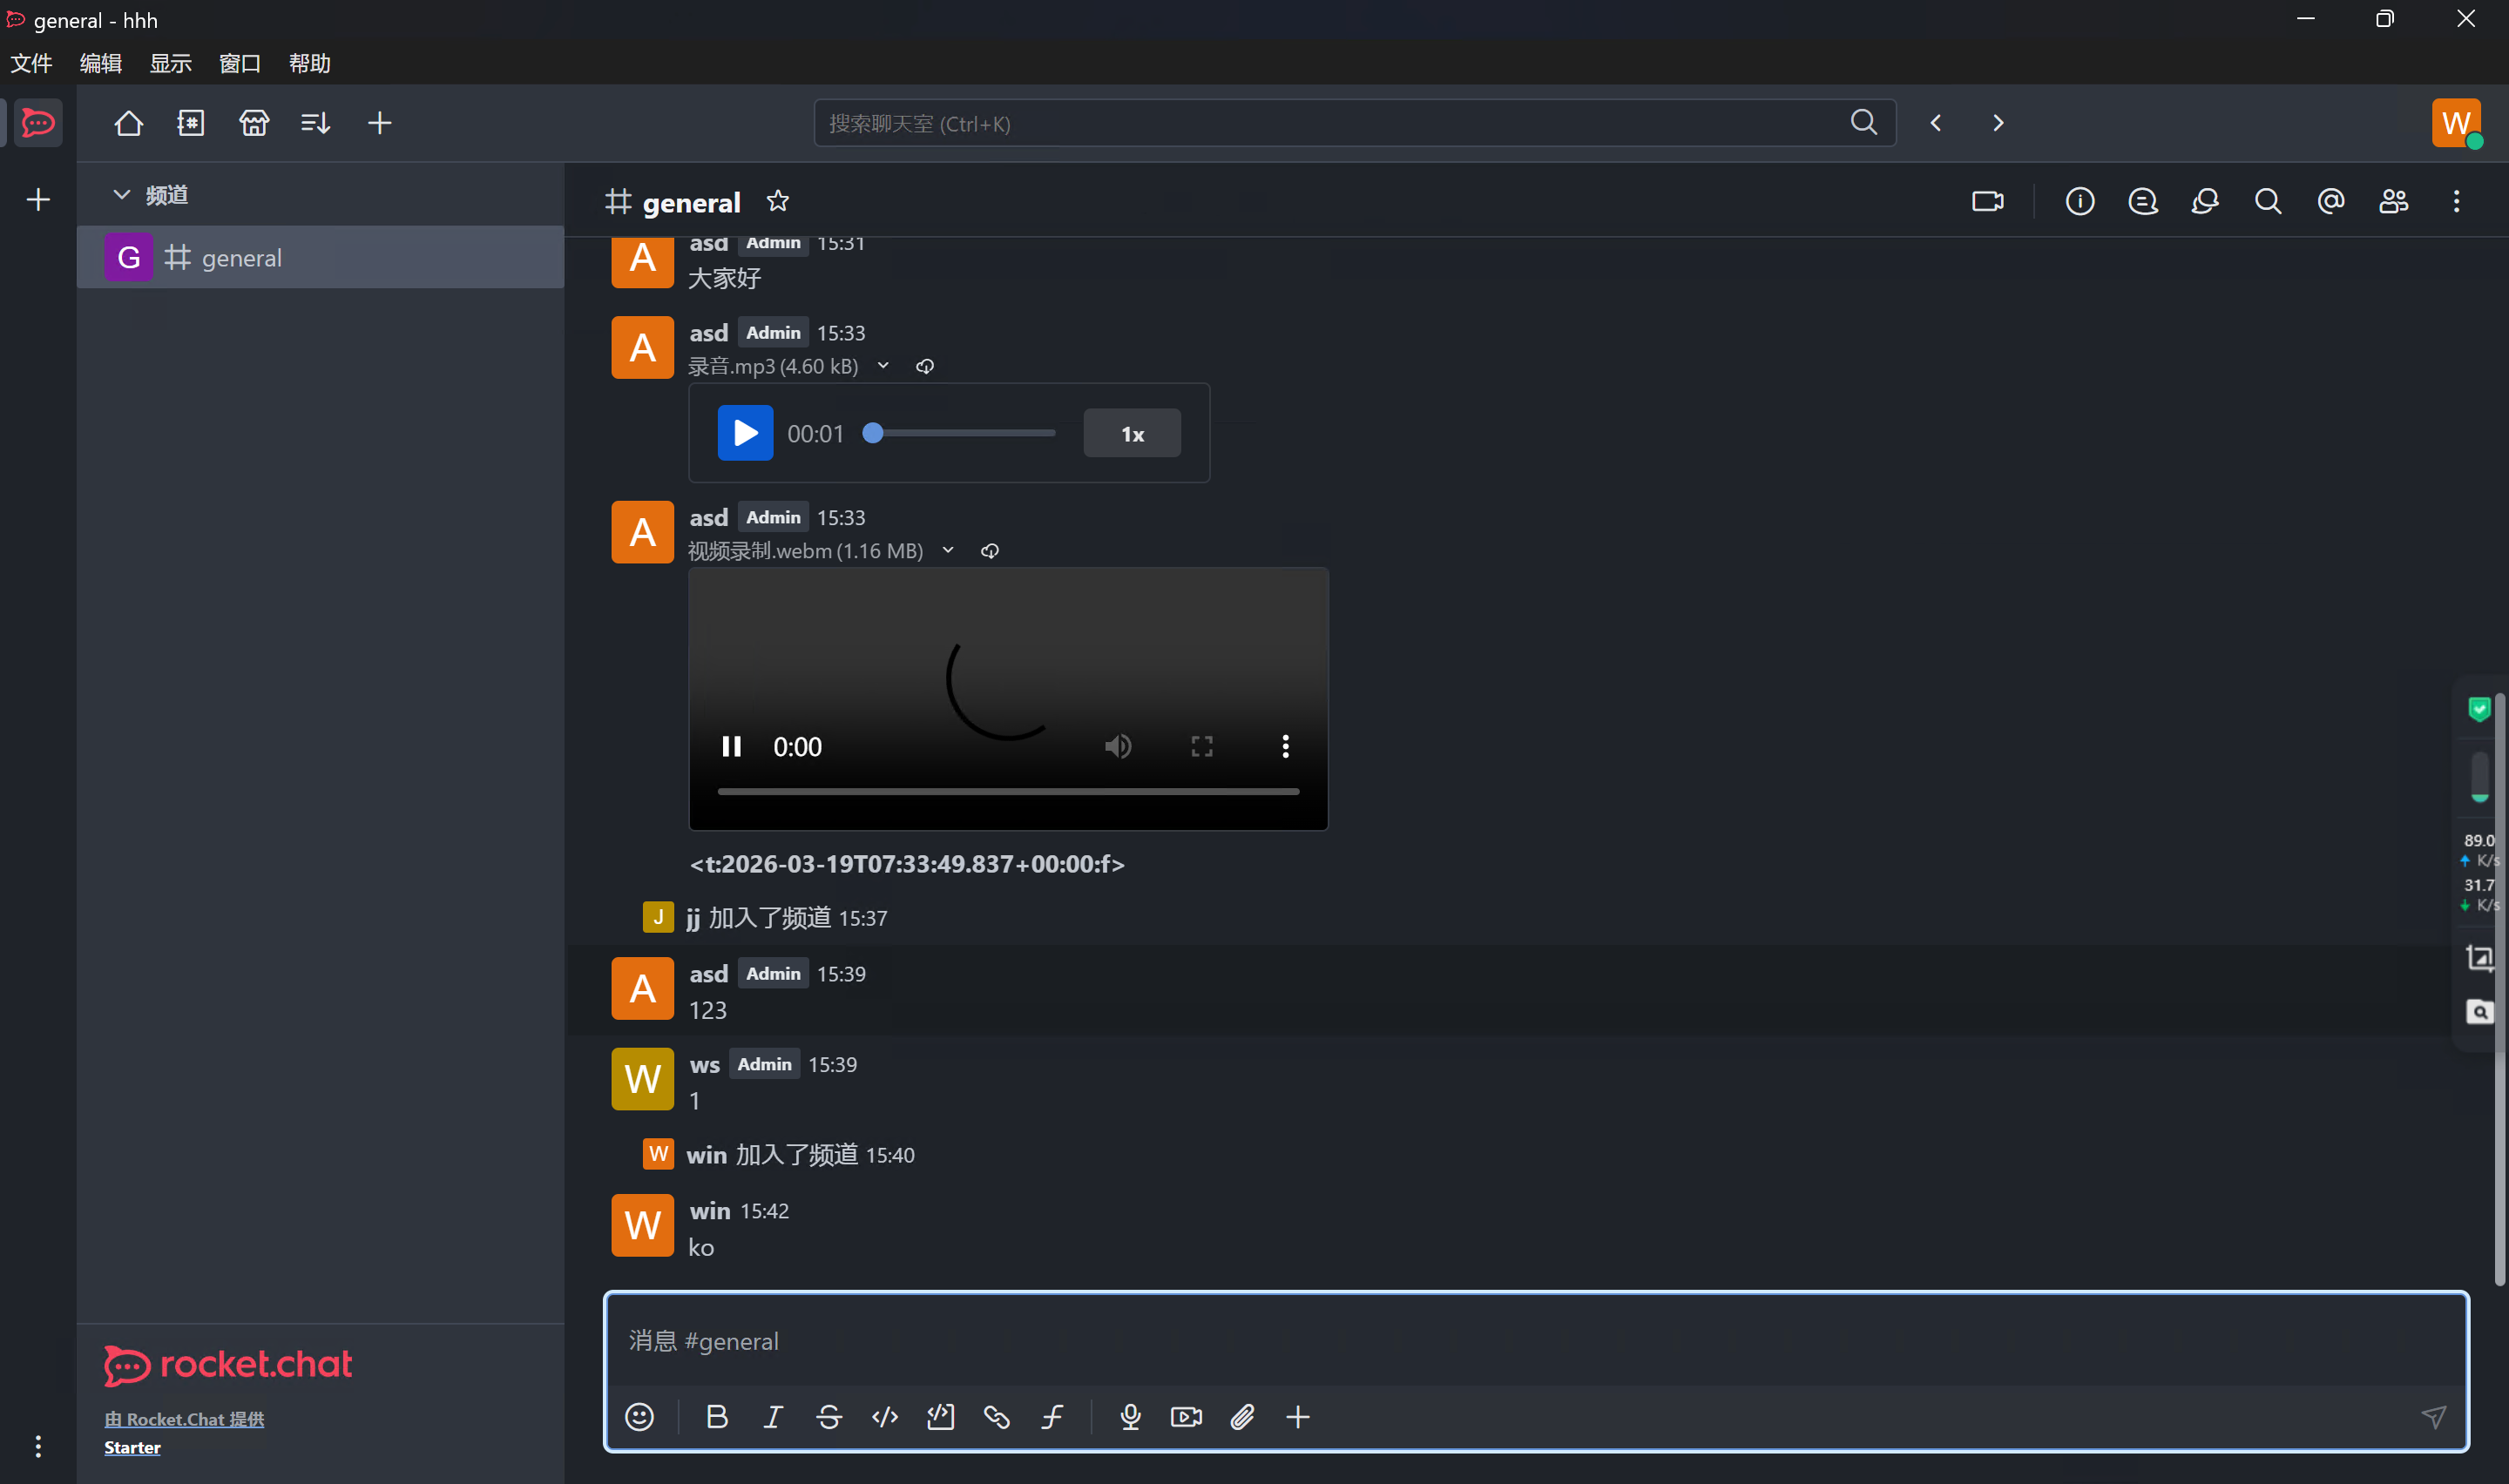Open mentions panel in header
The image size is (2509, 1484).
(x=2331, y=202)
